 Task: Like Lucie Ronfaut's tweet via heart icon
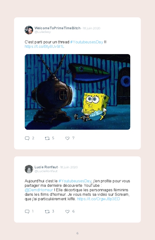pyautogui.click(x=67, y=212)
